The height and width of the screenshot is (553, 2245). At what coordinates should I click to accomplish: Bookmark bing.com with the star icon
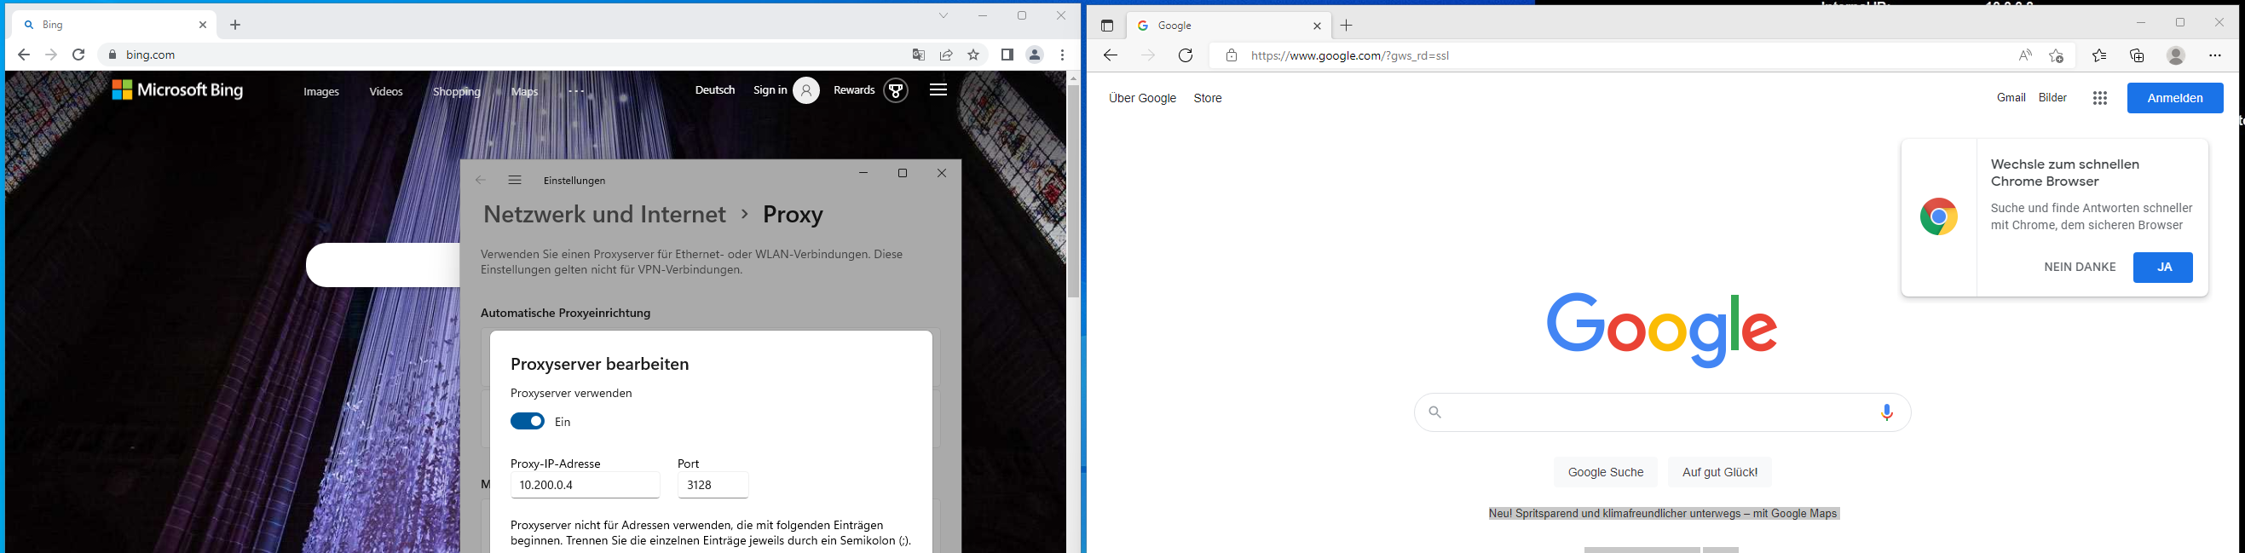tap(973, 55)
